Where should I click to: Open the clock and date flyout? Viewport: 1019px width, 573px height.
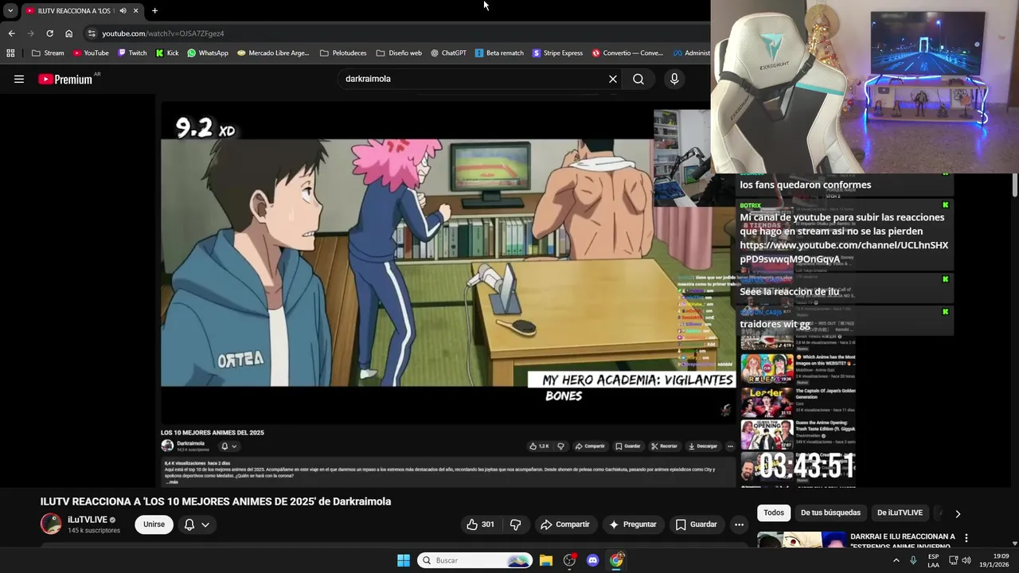pos(994,560)
